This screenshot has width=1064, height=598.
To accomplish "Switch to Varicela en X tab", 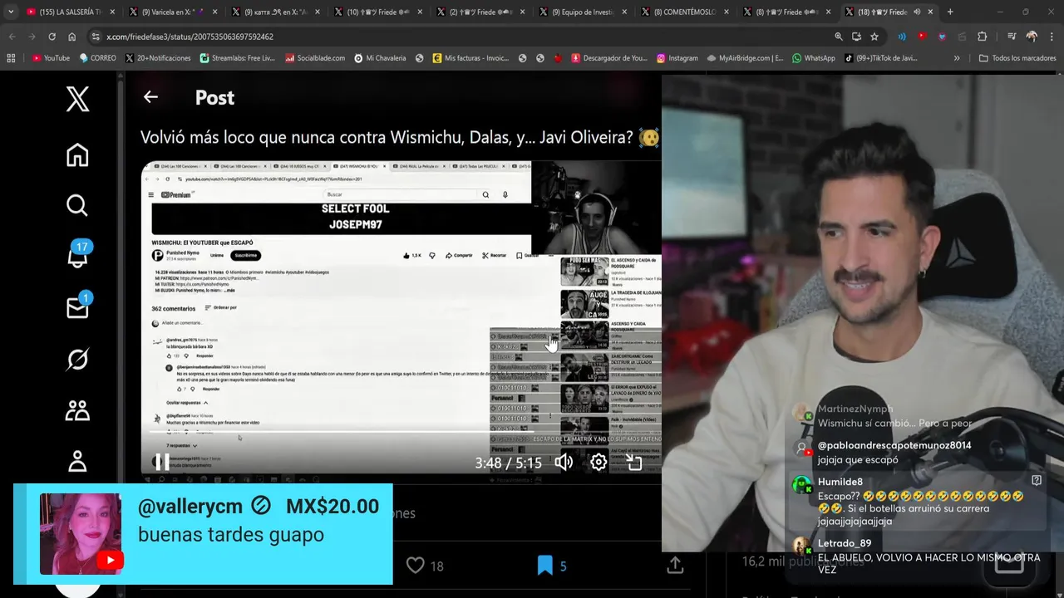I will [175, 12].
